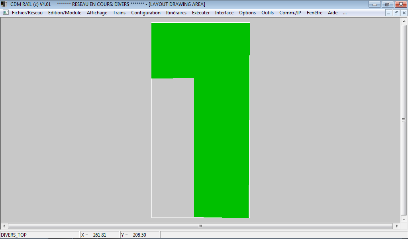Restore the inner layout drawing window

click(x=396, y=13)
